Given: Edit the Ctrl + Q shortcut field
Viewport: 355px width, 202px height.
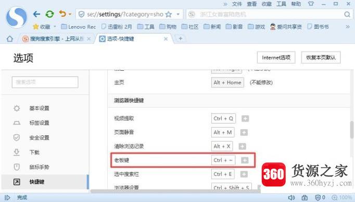Looking at the screenshot, I should point(223,118).
